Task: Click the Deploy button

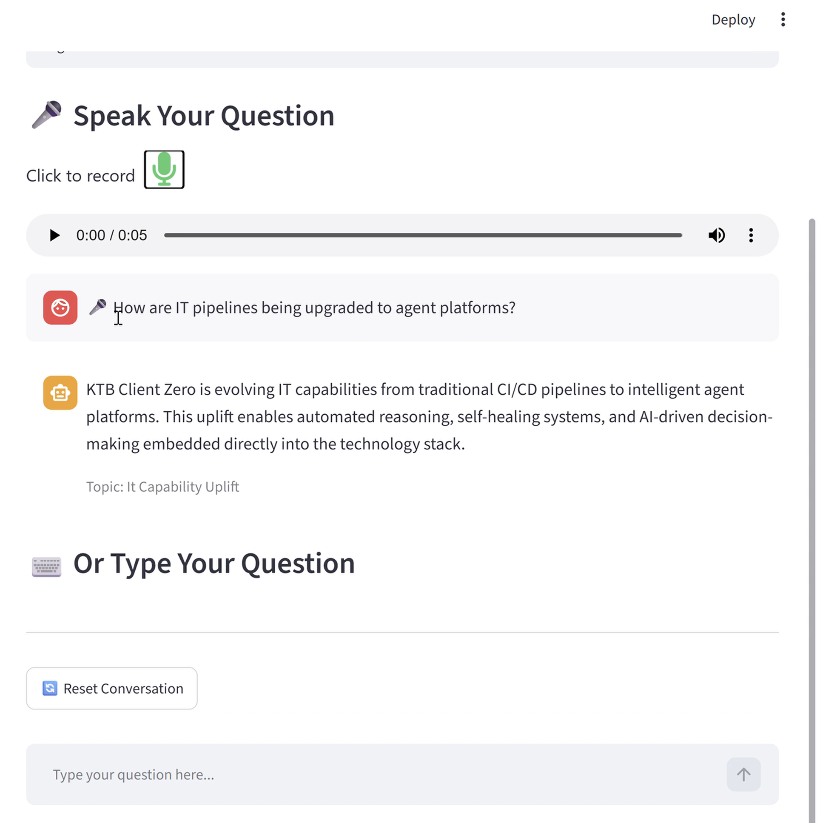Action: [733, 20]
